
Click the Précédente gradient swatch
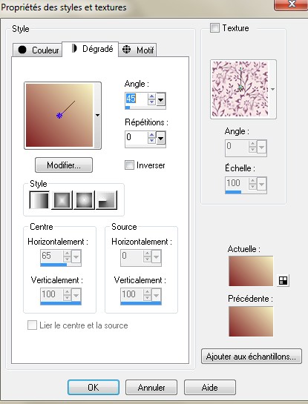[x=251, y=321]
